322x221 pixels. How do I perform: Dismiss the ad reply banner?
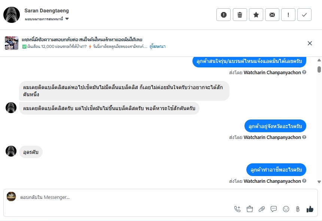[310, 43]
